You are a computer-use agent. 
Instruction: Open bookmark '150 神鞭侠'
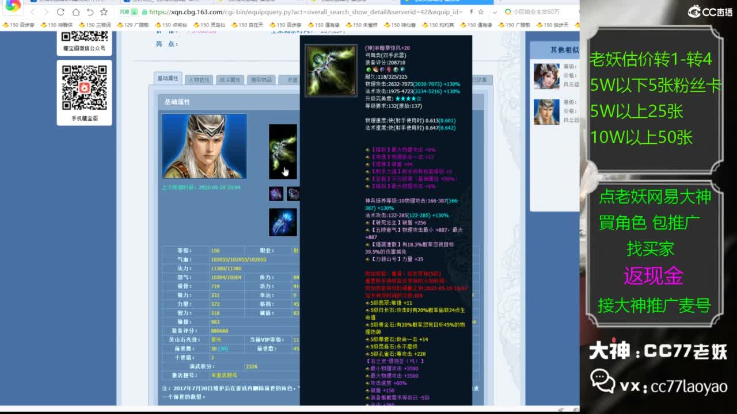point(56,25)
